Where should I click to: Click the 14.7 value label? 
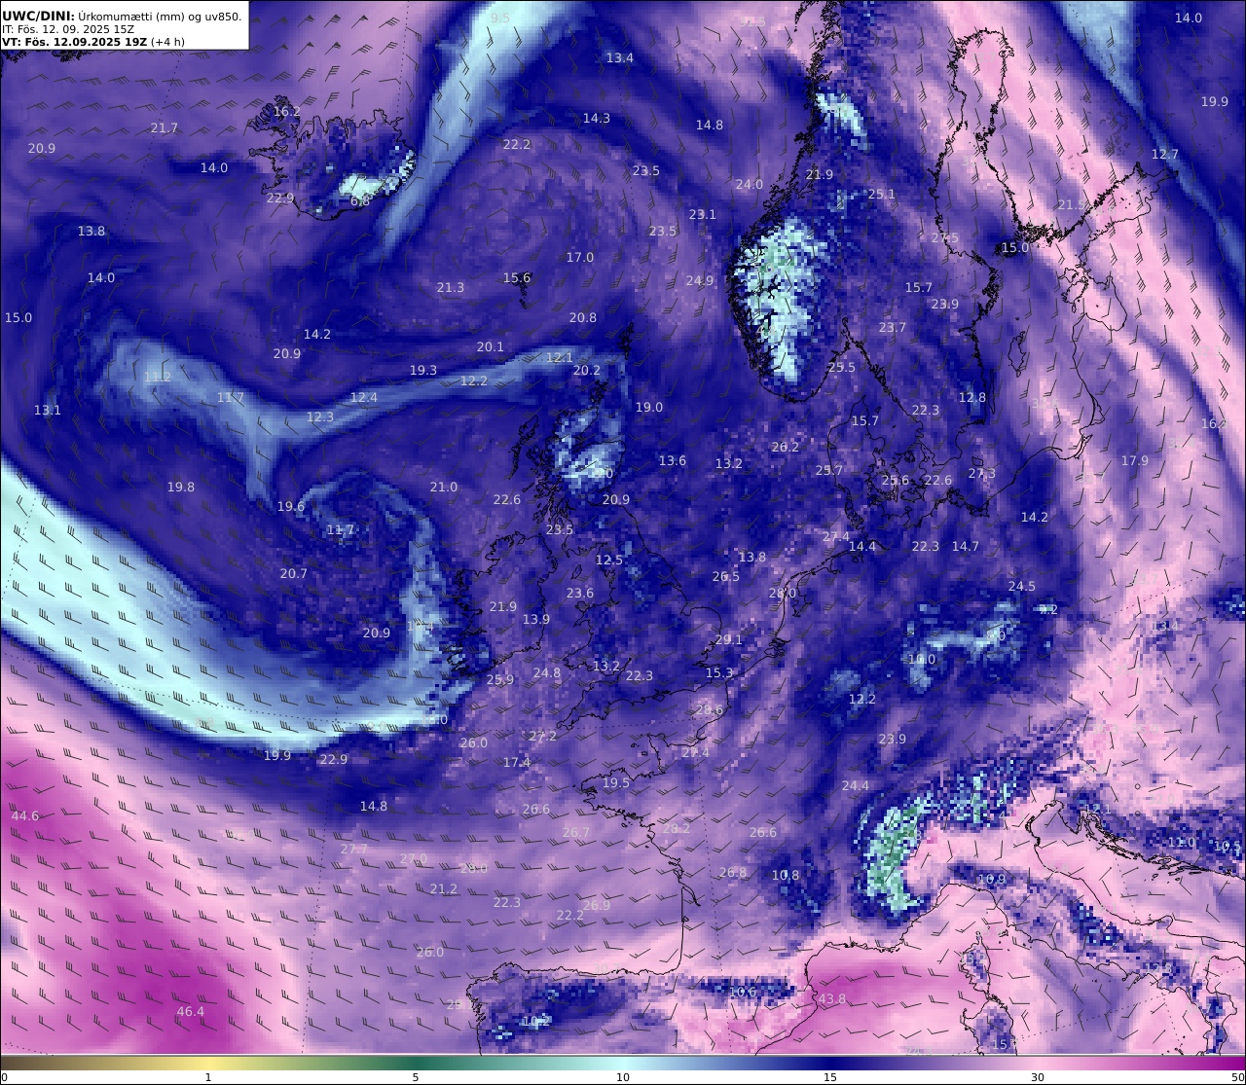pyautogui.click(x=966, y=547)
